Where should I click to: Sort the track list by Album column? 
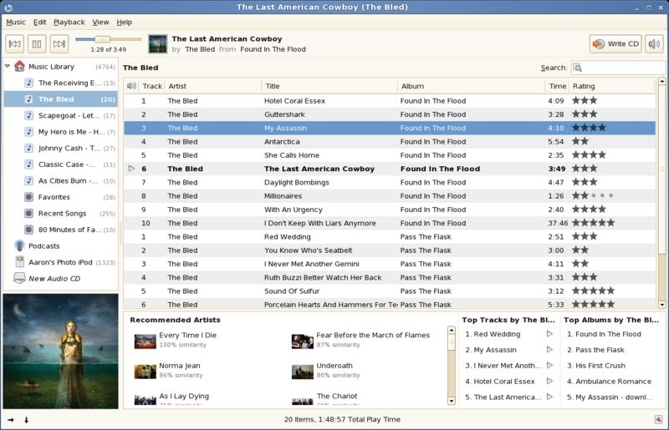coord(471,86)
